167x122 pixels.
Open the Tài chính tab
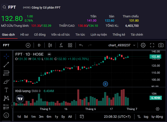137,35
